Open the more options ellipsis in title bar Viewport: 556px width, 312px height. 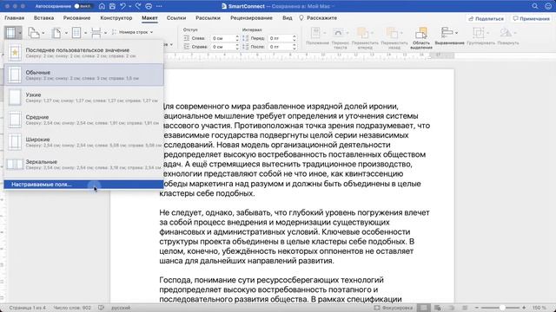pyautogui.click(x=159, y=6)
